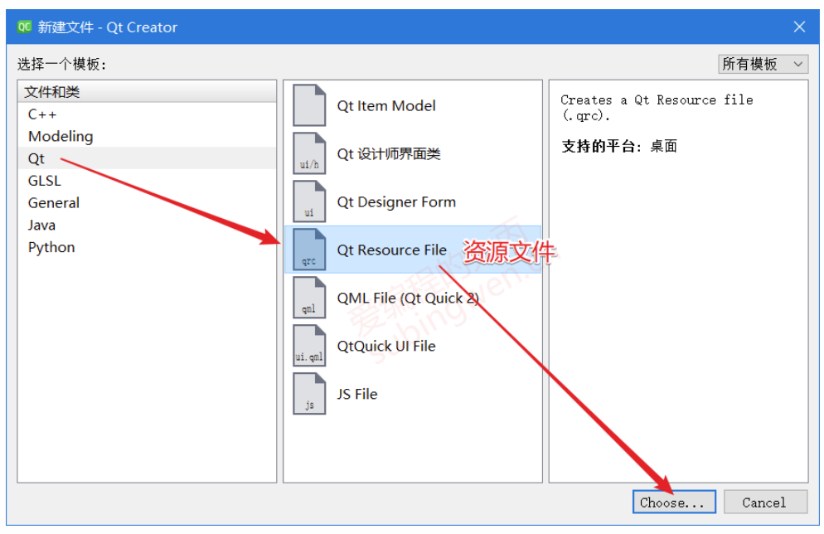This screenshot has width=824, height=534.
Task: Choose the QtQuick UI File template
Action: 413,346
